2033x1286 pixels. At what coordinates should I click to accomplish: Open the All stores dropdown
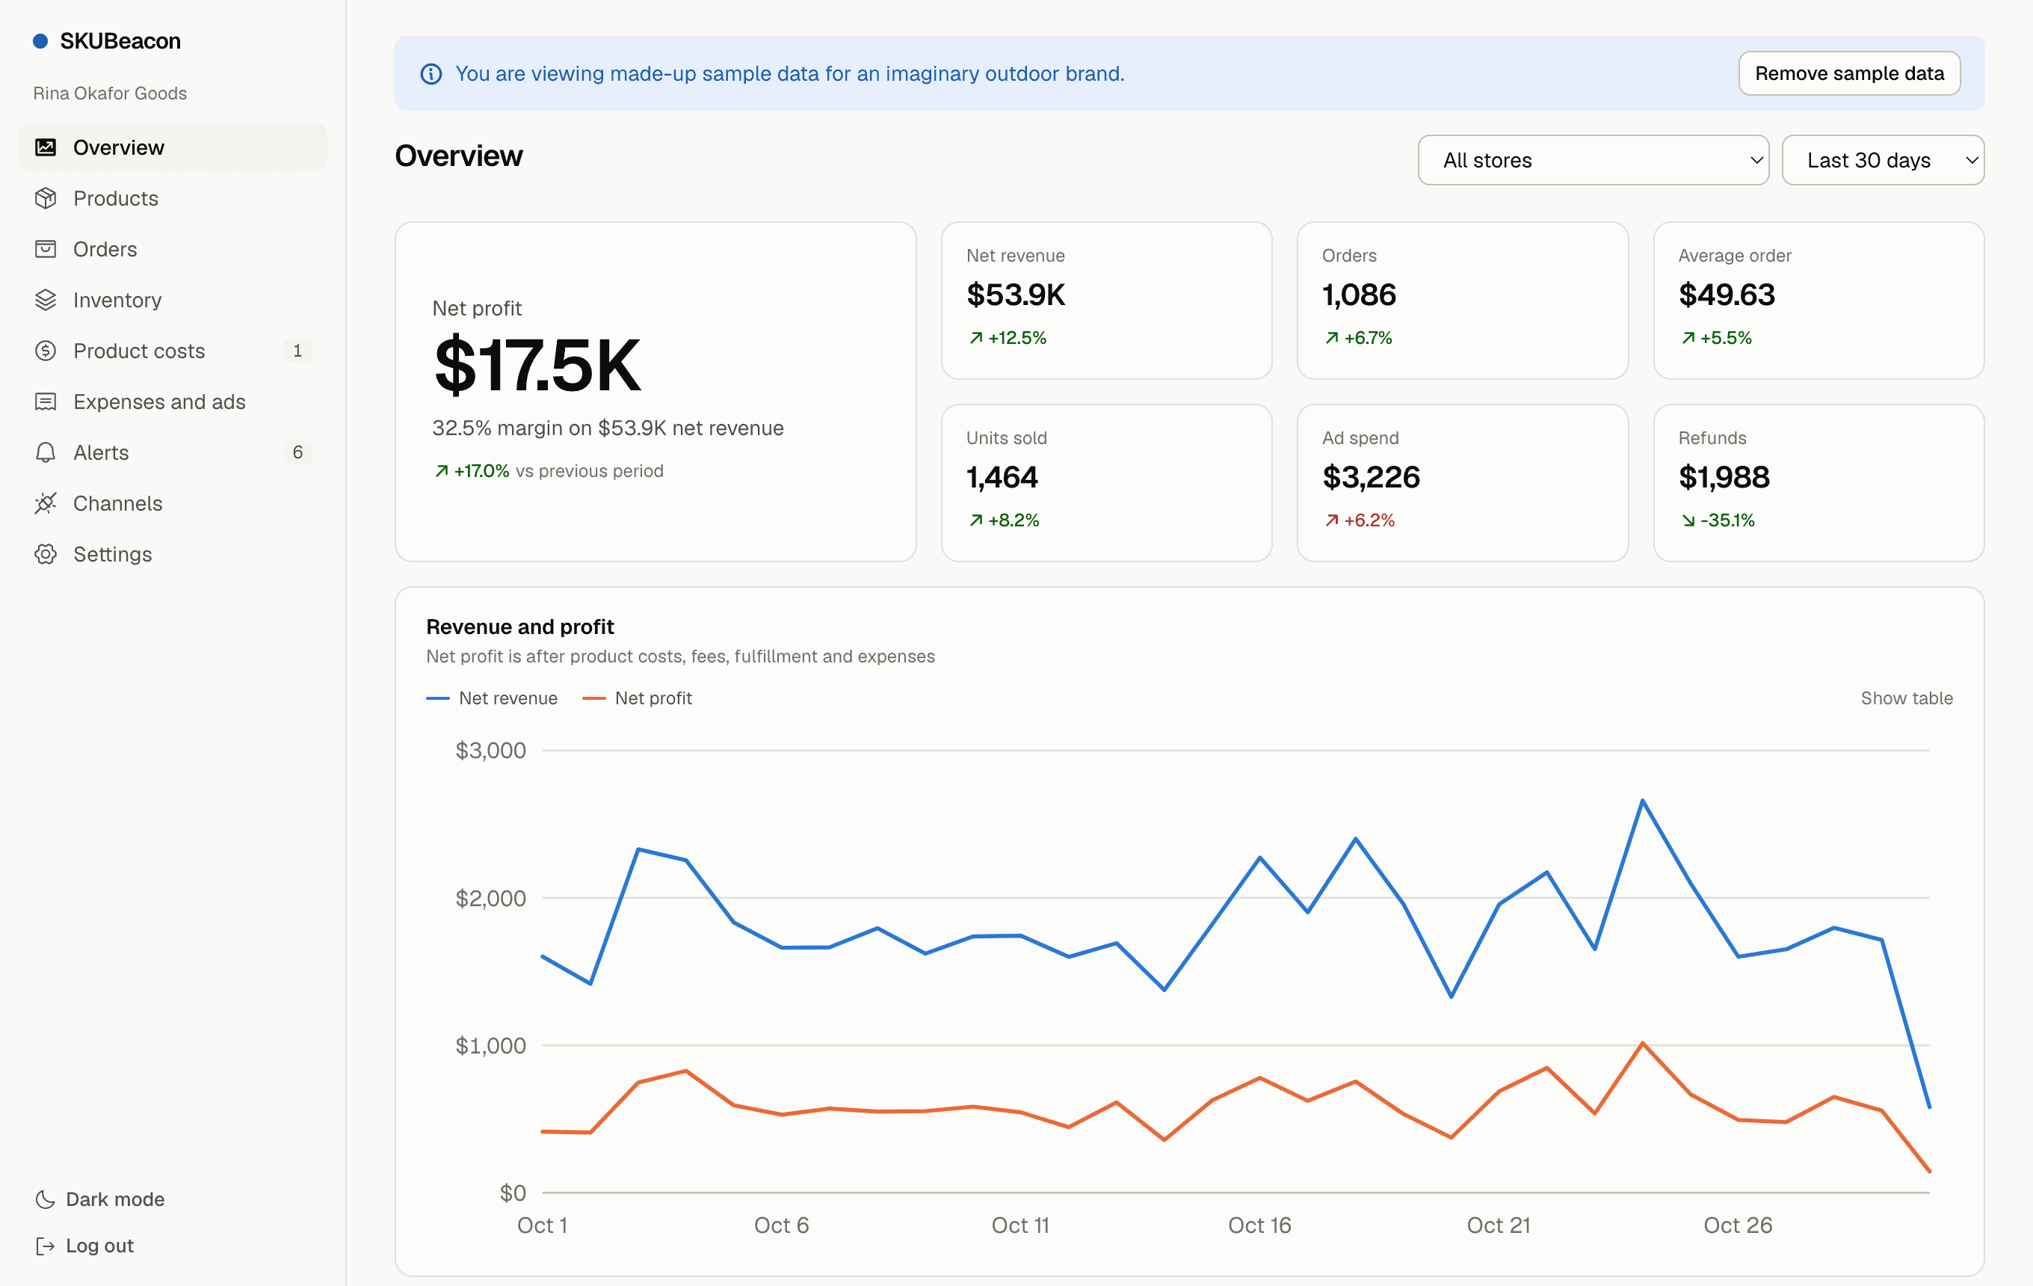point(1592,159)
